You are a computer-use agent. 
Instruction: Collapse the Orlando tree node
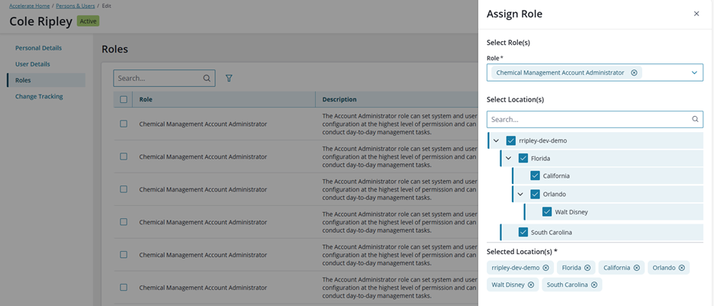tap(520, 194)
